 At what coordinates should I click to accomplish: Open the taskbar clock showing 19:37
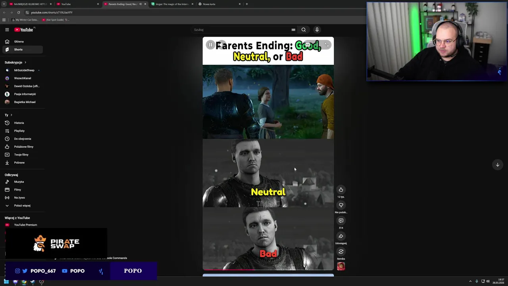[x=498, y=281]
